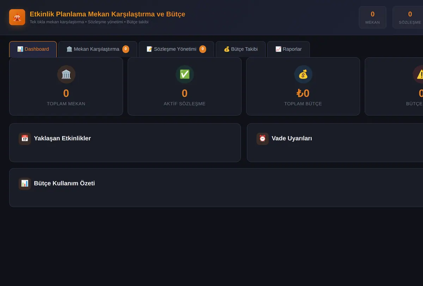Click the Aktif Sözleşme stat card label
Screen dimensions: 423x286
(x=185, y=104)
